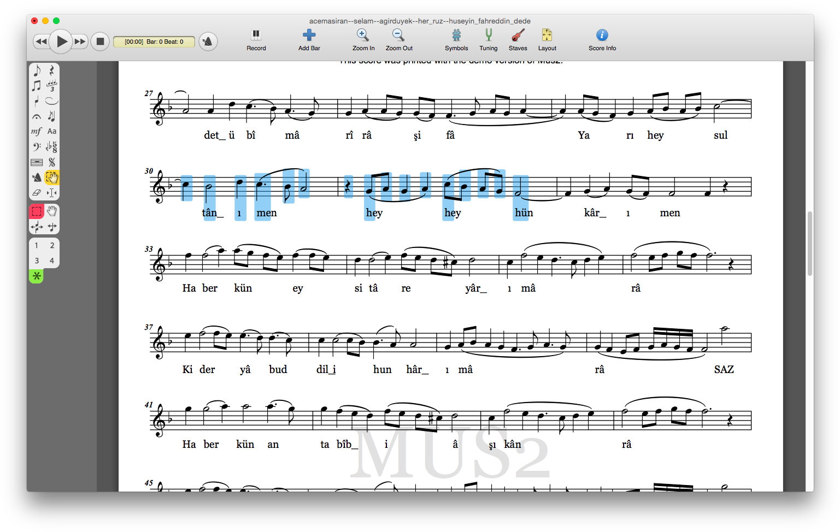Open the Staves settings

[x=518, y=40]
